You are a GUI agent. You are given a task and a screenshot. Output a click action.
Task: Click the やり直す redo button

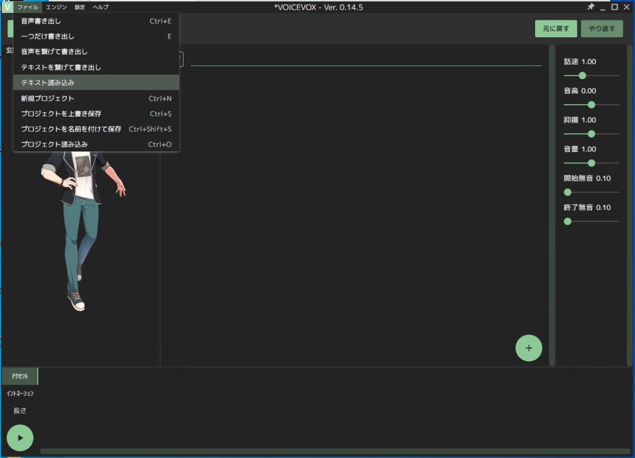tap(602, 29)
